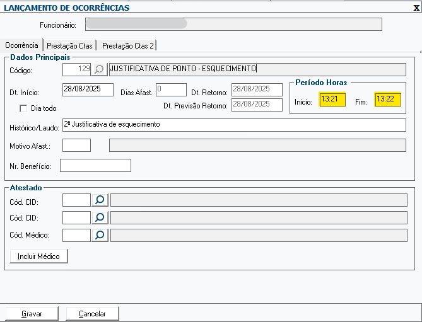This screenshot has height=322, width=422.
Task: Click the Cód. Médico code input box
Action: 77,235
